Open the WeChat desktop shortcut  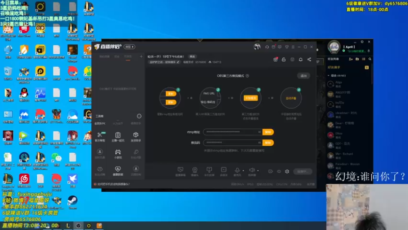click(56, 159)
